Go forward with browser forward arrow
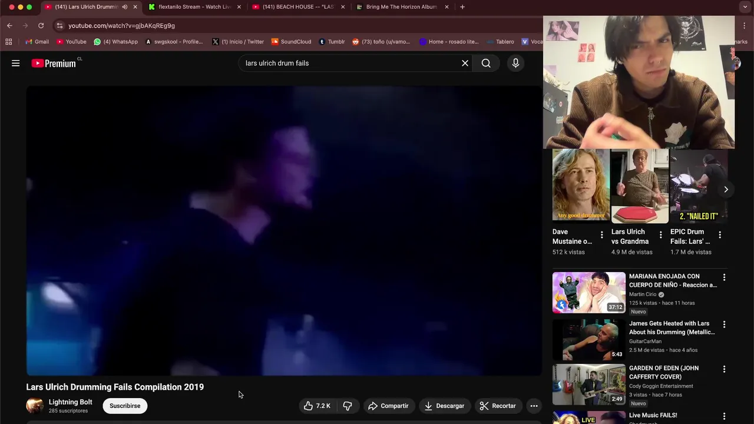The height and width of the screenshot is (424, 754). click(x=25, y=25)
